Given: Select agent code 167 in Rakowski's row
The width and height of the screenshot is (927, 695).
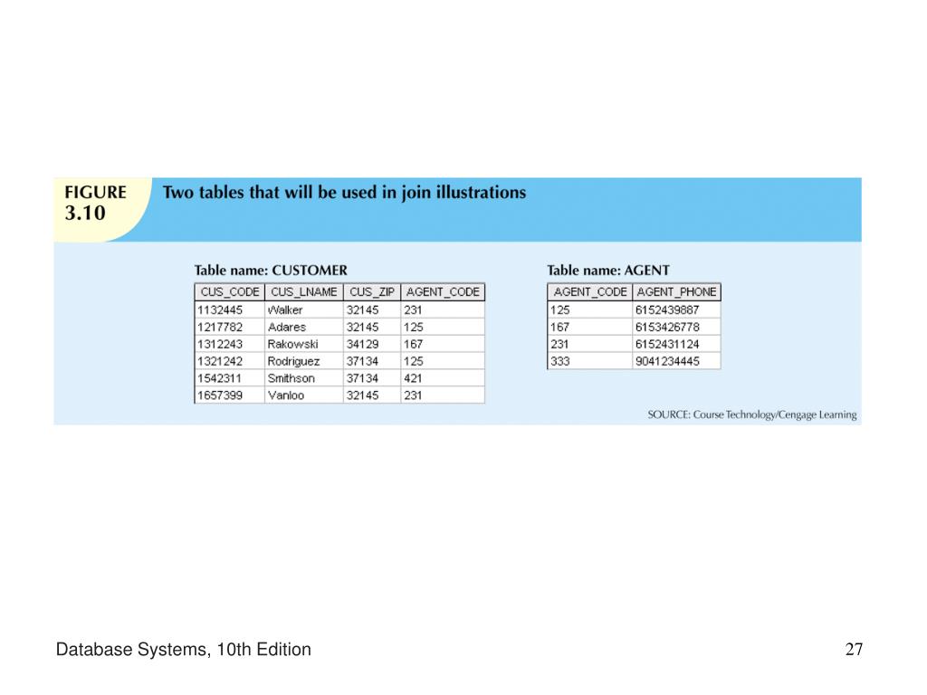Looking at the screenshot, I should (443, 344).
